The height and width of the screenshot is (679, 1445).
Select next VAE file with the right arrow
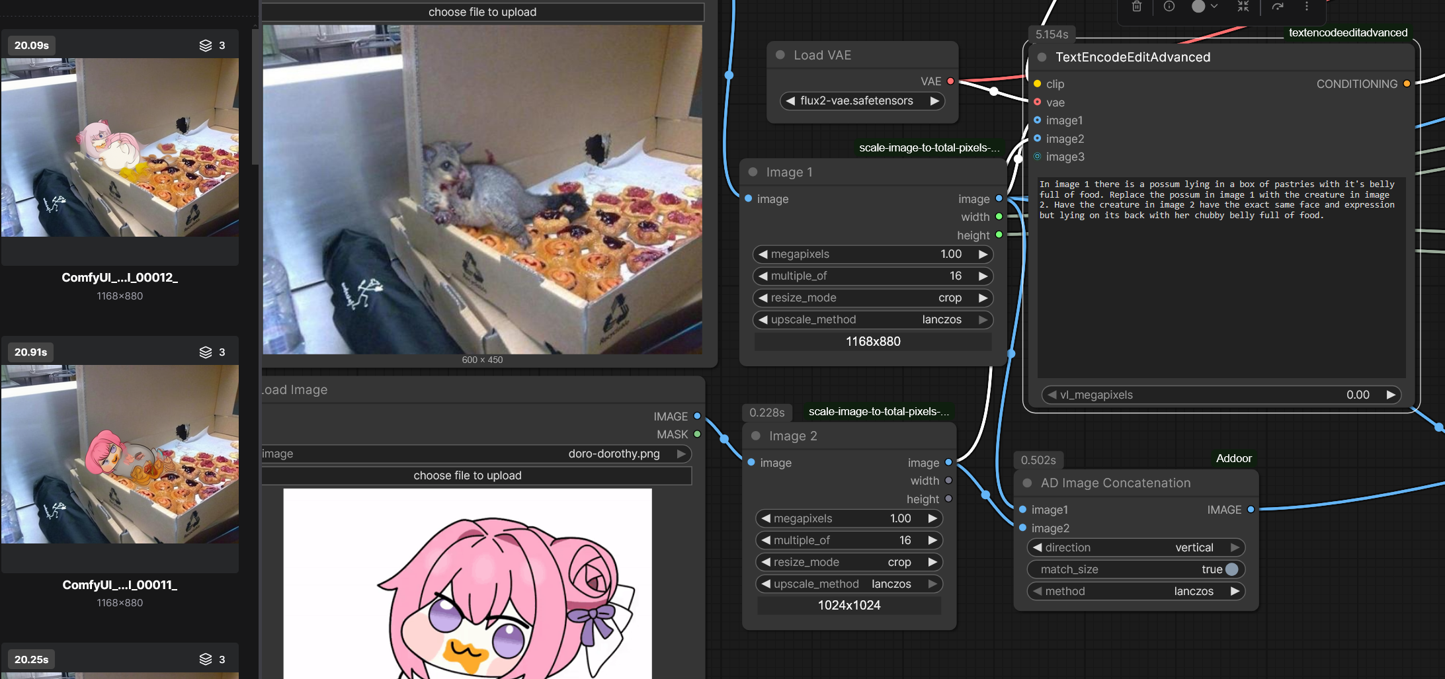(x=934, y=101)
